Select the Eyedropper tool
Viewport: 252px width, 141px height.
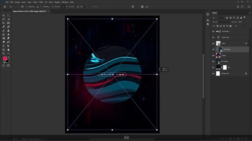[x=4, y=27]
